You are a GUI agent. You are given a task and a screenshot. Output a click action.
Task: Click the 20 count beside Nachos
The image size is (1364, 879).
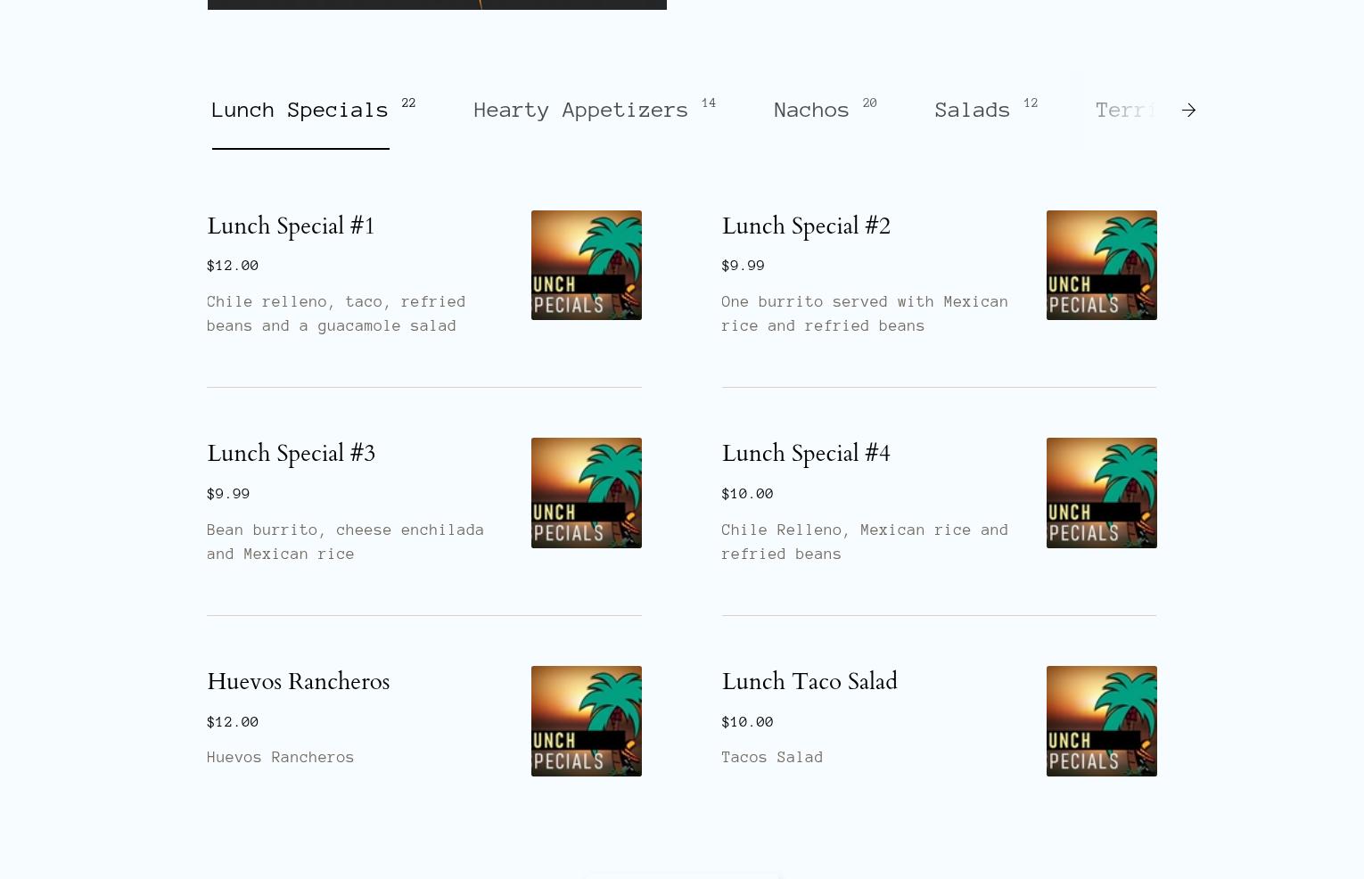(870, 103)
